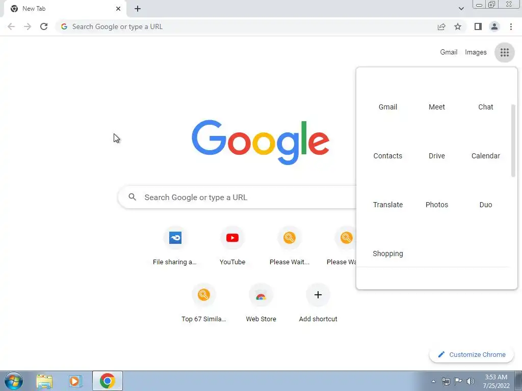Open Windows Start menu orb
The width and height of the screenshot is (522, 391).
pos(14,381)
